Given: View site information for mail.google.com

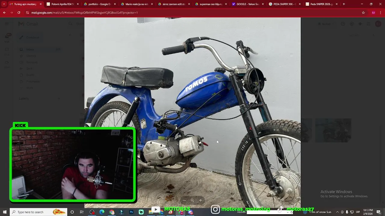Looking at the screenshot, I should click(27, 13).
